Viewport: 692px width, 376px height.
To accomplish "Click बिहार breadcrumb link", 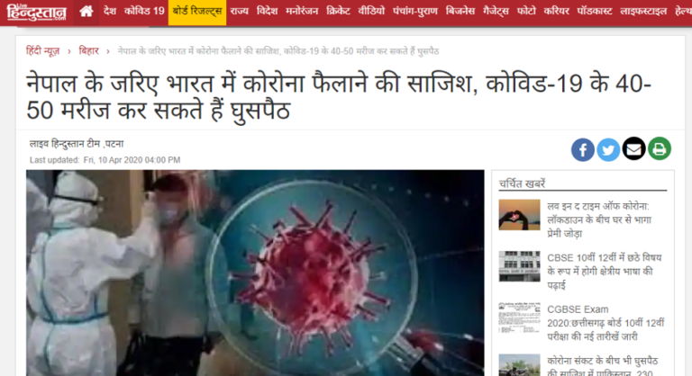I will 88,51.
